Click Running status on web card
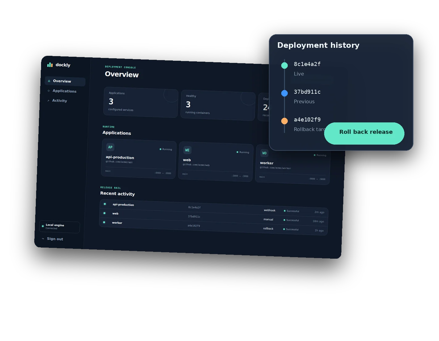 click(x=243, y=152)
